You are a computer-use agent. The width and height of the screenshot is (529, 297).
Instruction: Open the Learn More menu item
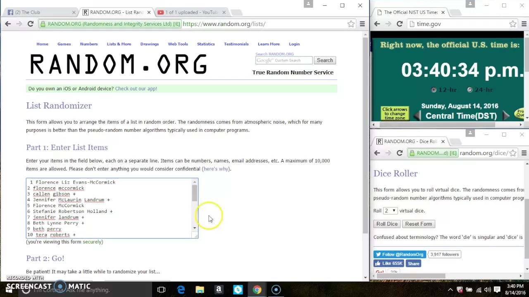pos(269,44)
